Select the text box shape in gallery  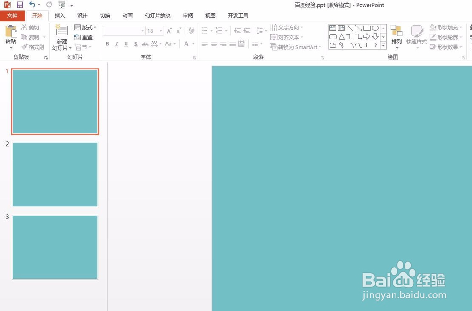coord(333,28)
